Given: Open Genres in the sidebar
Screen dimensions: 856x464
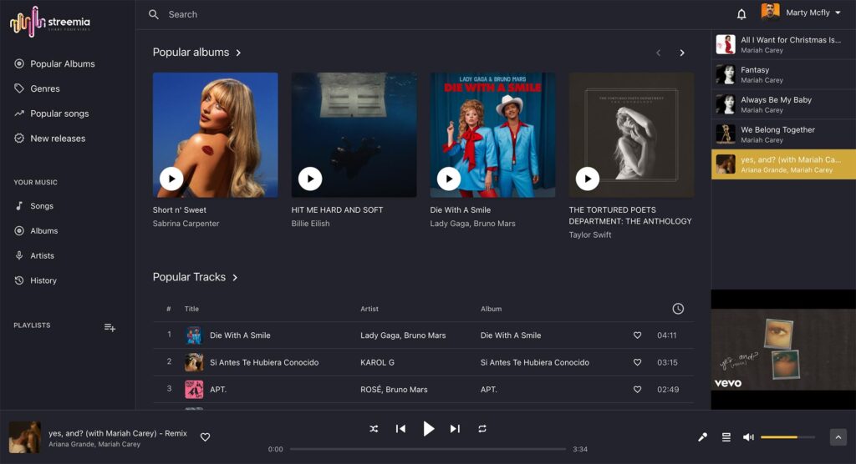Looking at the screenshot, I should click(x=45, y=88).
